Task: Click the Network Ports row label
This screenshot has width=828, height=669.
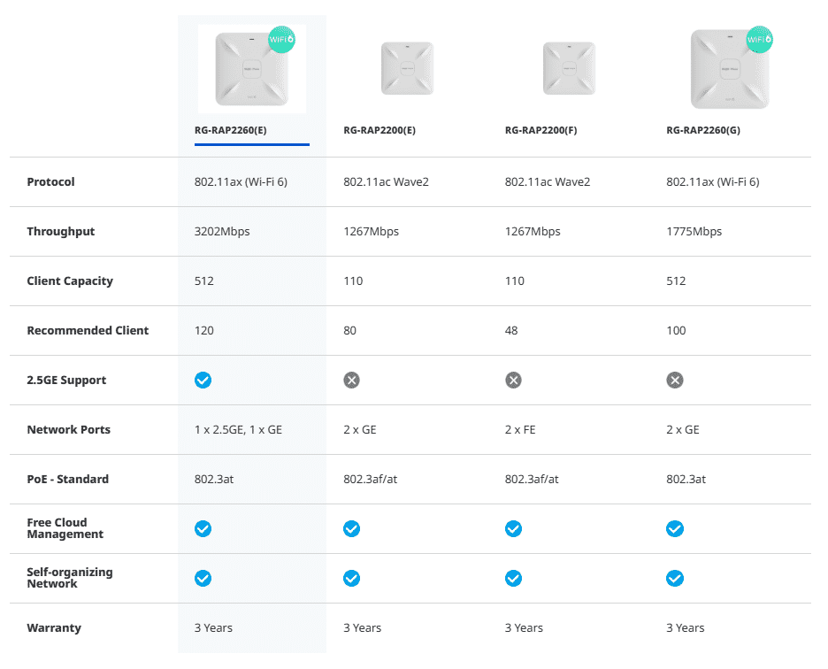Action: (69, 429)
